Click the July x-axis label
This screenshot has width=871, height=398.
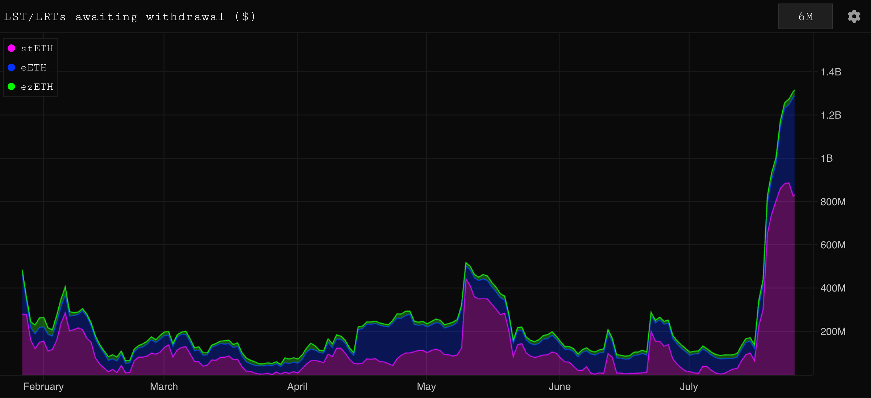[689, 386]
